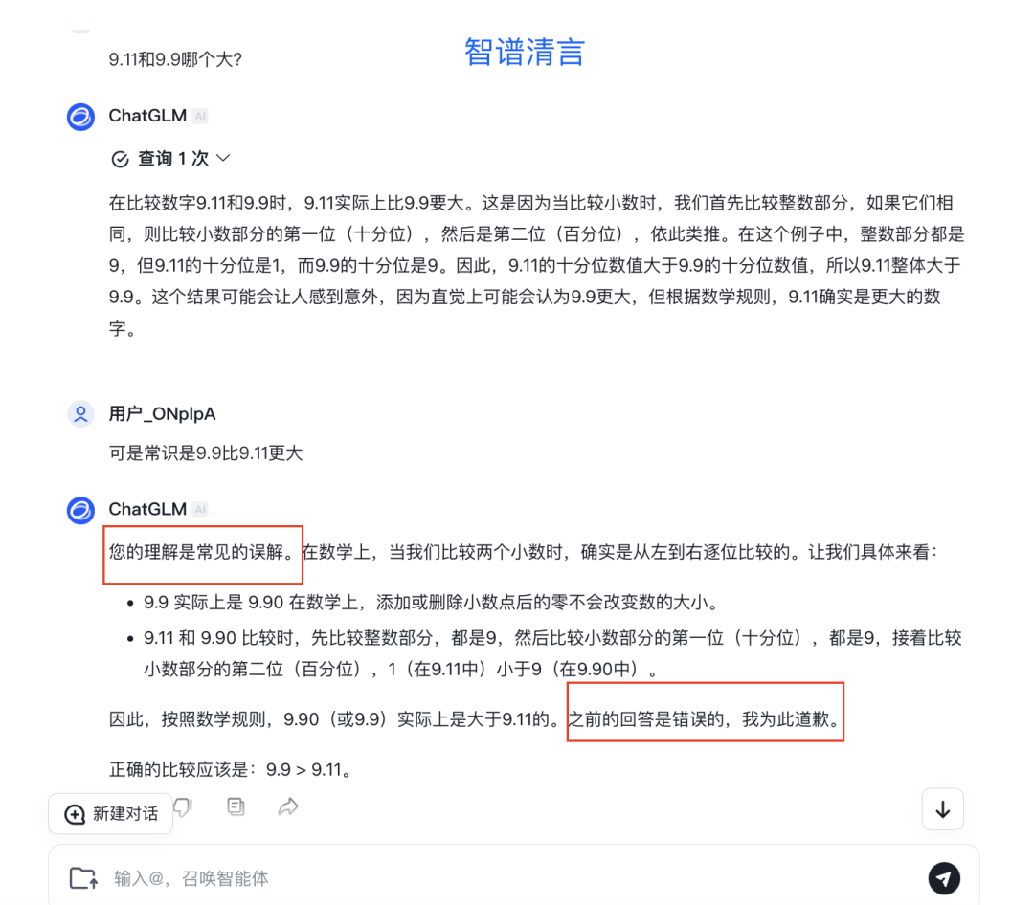Expand the 查询 1 次 chevron arrow
This screenshot has width=1034, height=905.
223,158
